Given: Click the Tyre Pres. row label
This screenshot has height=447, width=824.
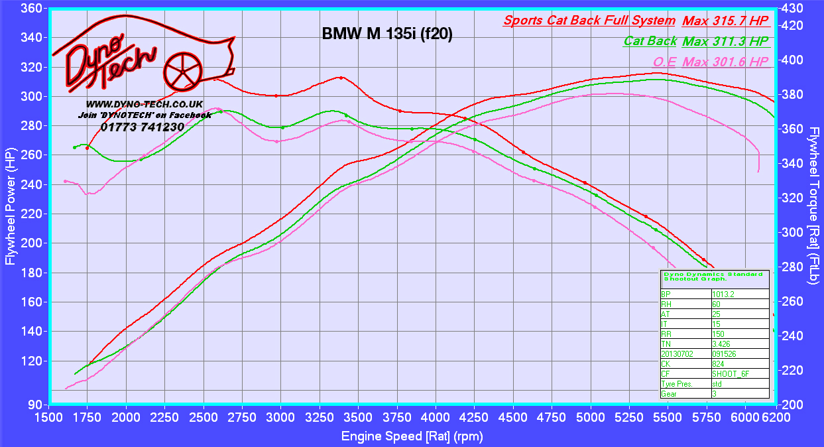Looking at the screenshot, I should point(685,384).
